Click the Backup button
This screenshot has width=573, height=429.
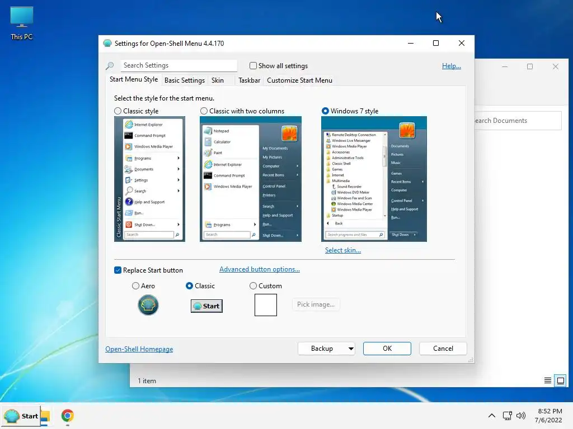click(322, 349)
